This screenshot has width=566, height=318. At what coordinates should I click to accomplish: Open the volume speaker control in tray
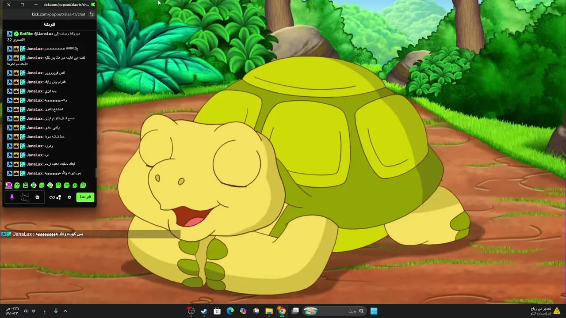(26, 311)
